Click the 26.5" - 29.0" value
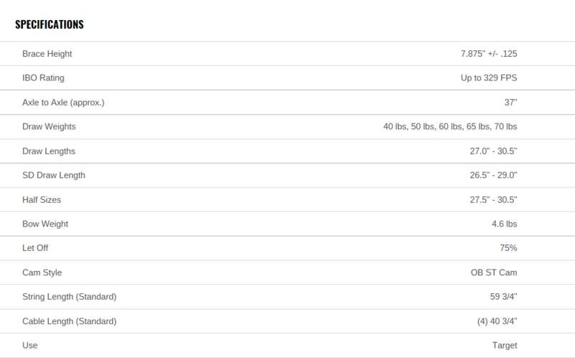Screen dimensions: 575x358 coord(494,175)
